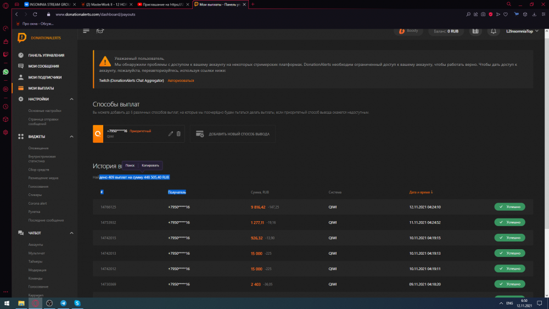
Task: Open Telegram from the Windows taskbar
Action: coord(63,303)
